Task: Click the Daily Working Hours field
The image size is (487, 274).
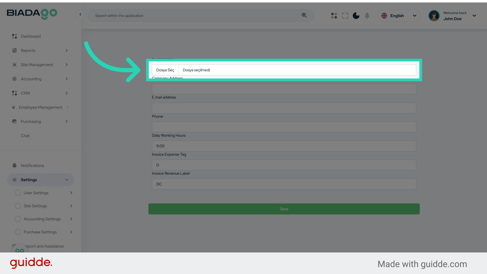Action: click(x=284, y=146)
